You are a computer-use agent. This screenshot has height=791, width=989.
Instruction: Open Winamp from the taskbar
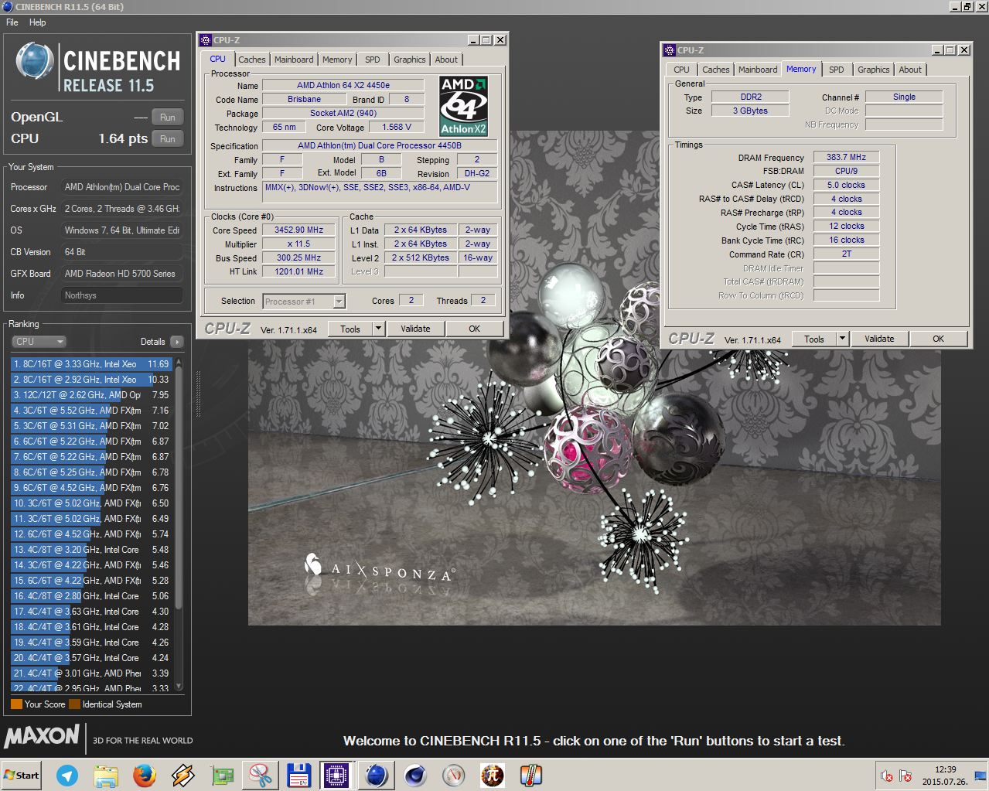183,775
